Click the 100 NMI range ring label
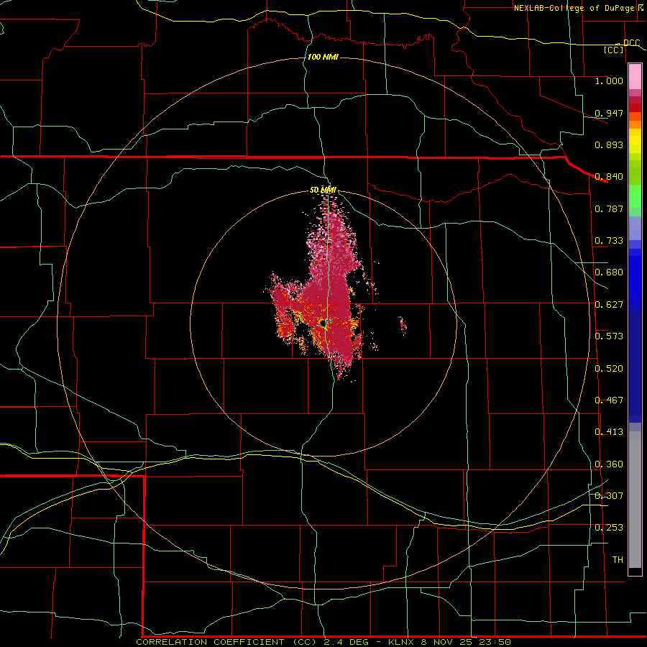The image size is (647, 647). pos(323,57)
